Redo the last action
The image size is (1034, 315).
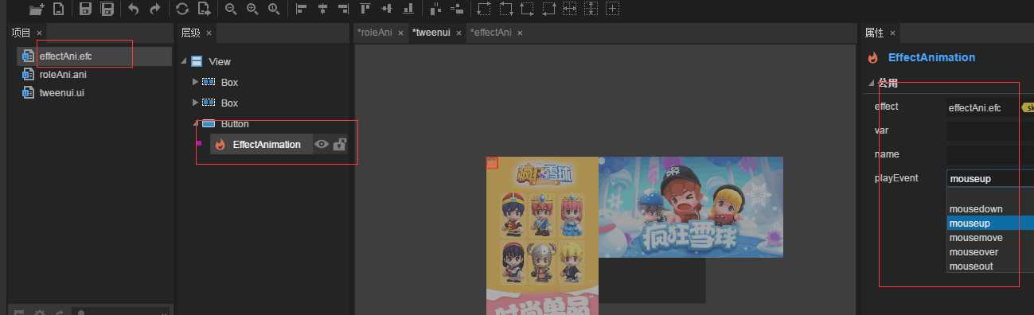point(154,10)
